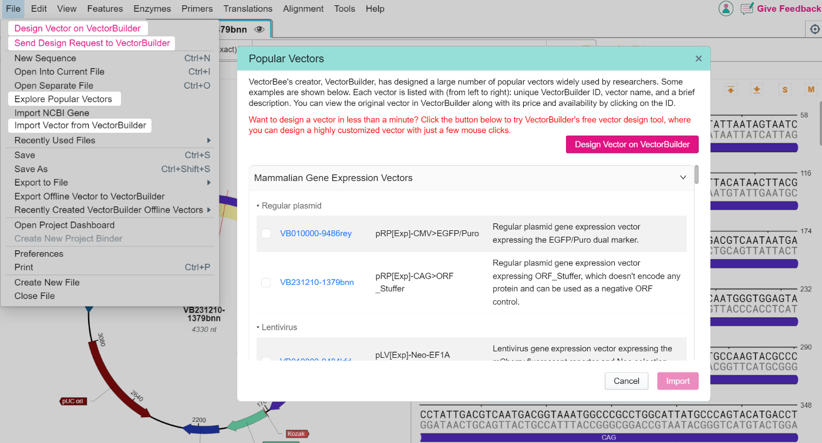Open the Alignment menu
The height and width of the screenshot is (443, 822).
[x=303, y=8]
